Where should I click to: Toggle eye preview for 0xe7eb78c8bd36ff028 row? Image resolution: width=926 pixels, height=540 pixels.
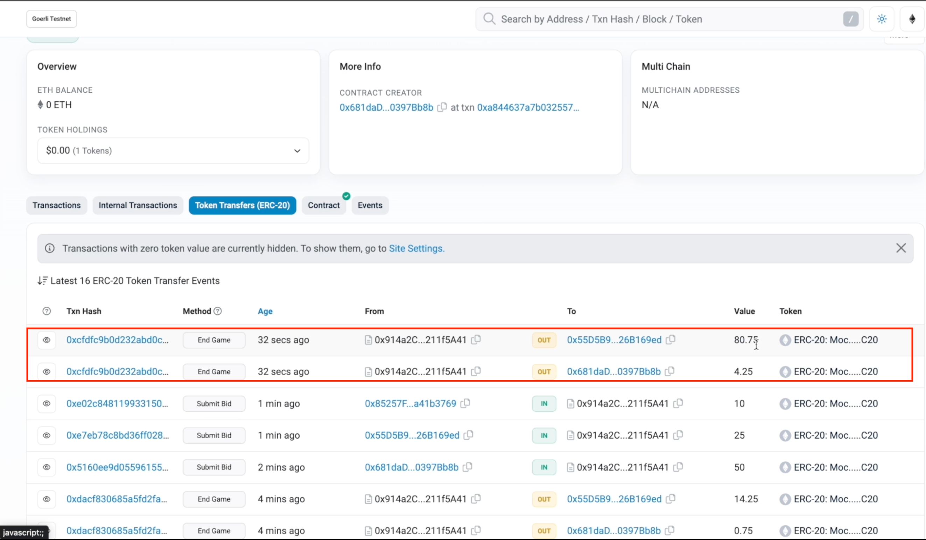click(47, 435)
